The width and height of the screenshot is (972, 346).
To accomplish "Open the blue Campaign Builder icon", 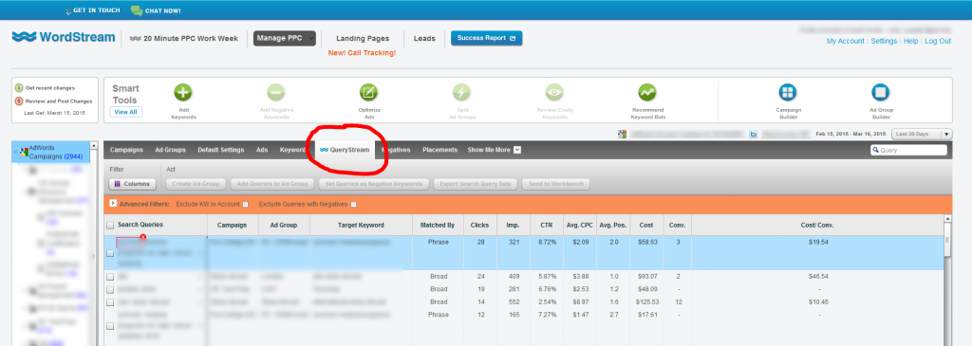I will pos(788,92).
